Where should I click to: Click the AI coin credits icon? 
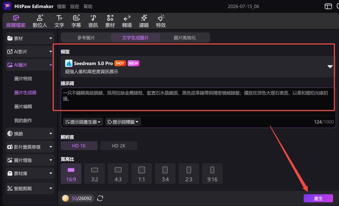(66, 198)
